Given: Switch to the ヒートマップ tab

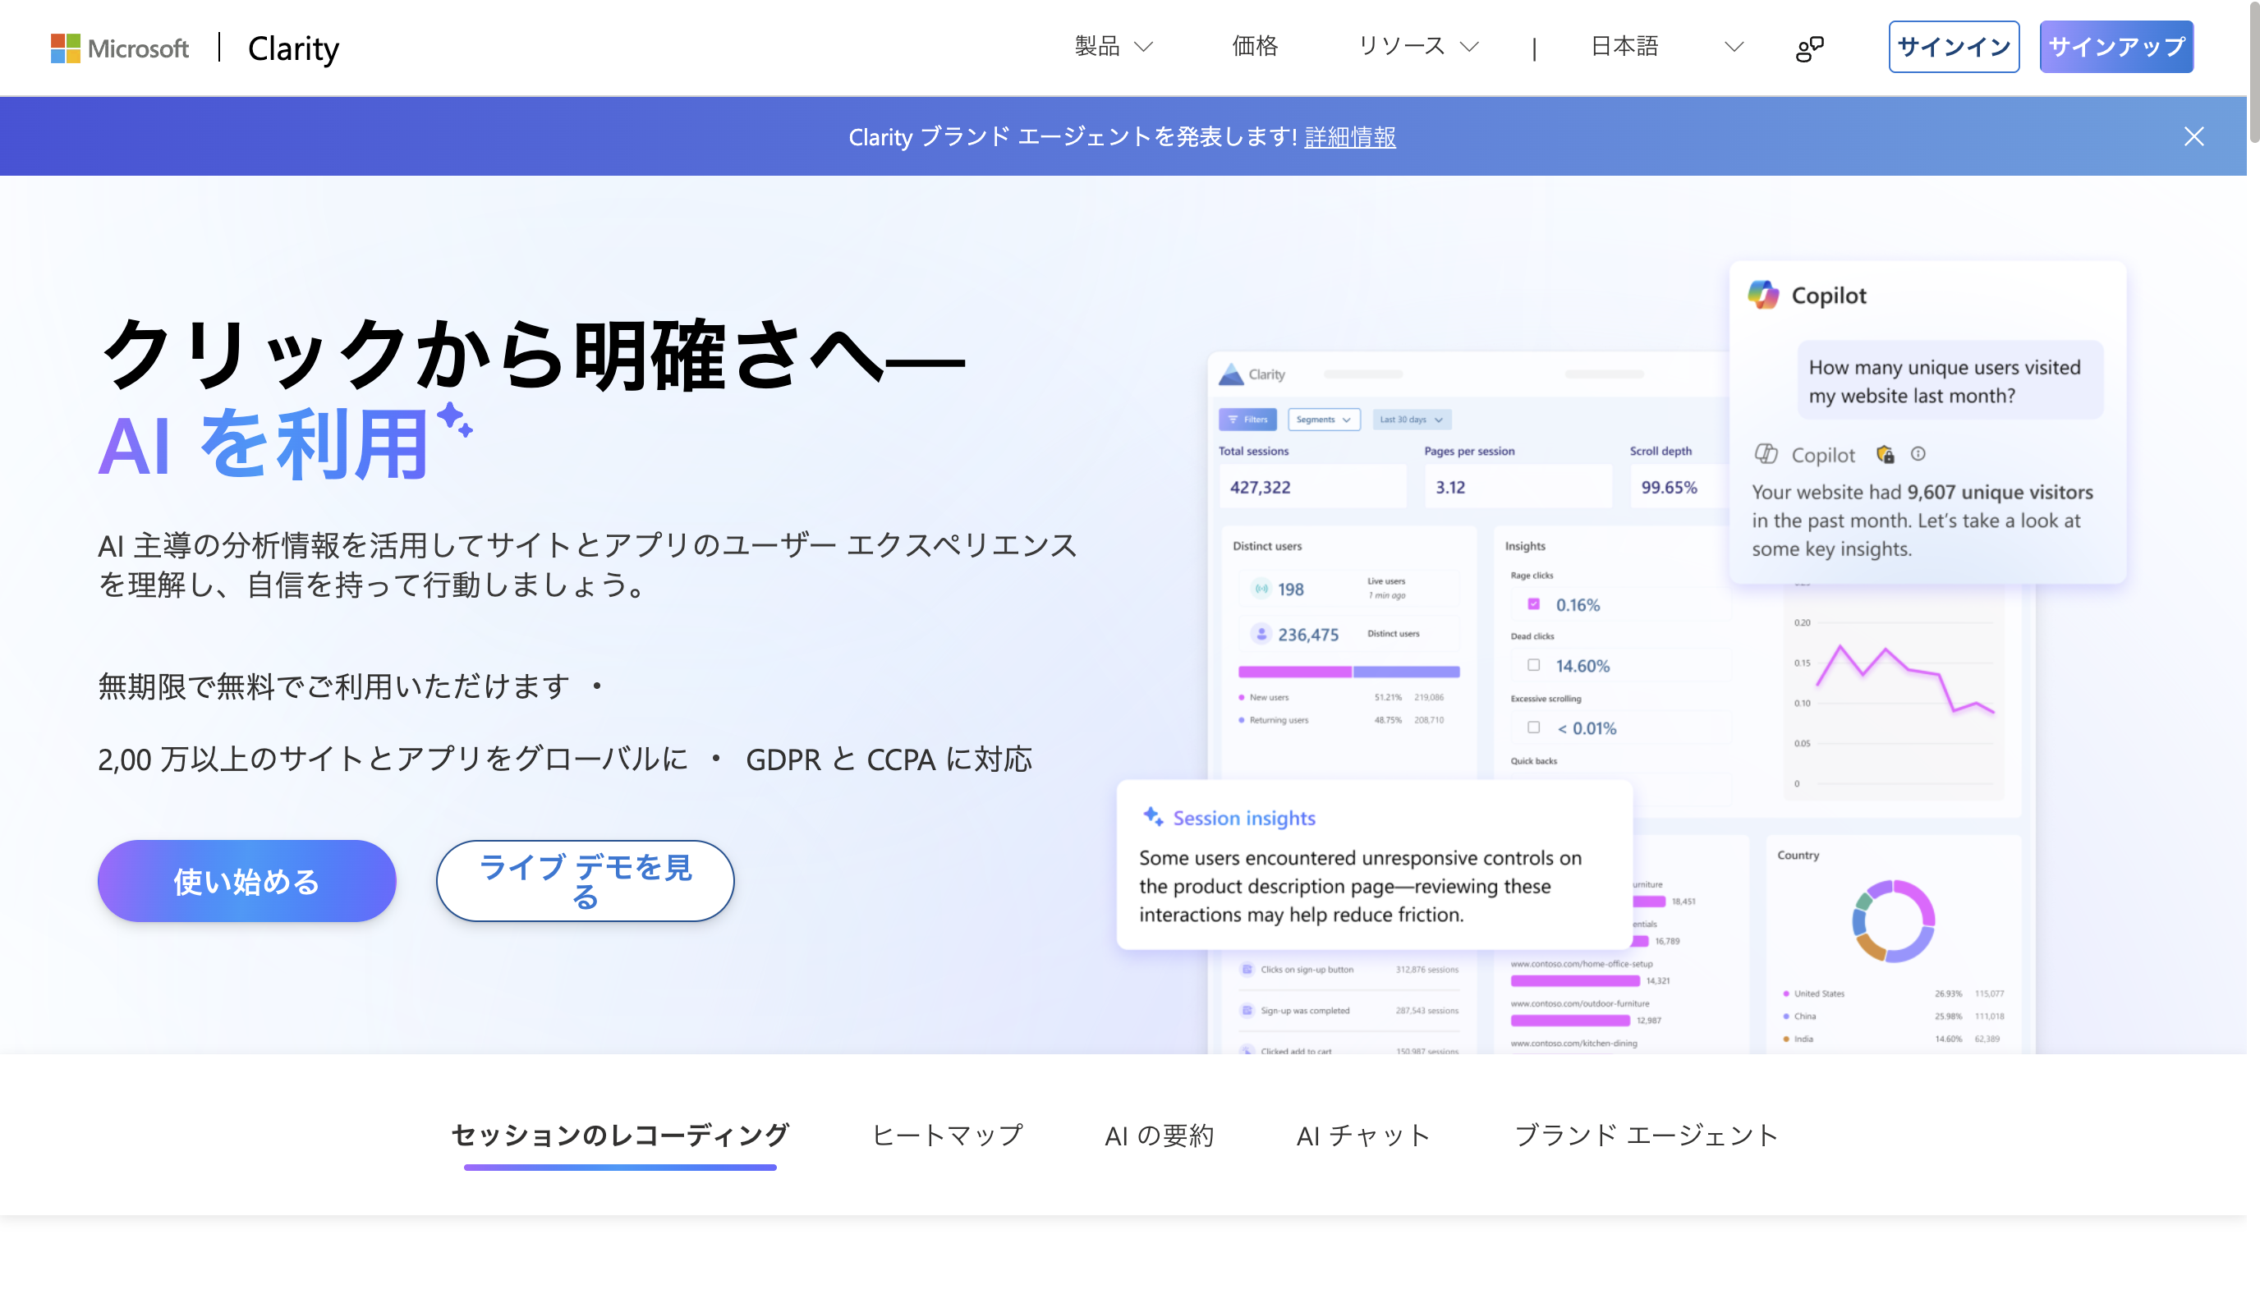Looking at the screenshot, I should coord(948,1135).
